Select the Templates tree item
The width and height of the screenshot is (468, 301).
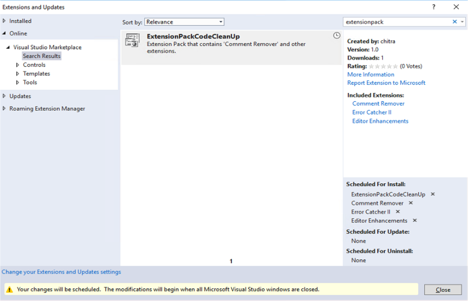[37, 73]
